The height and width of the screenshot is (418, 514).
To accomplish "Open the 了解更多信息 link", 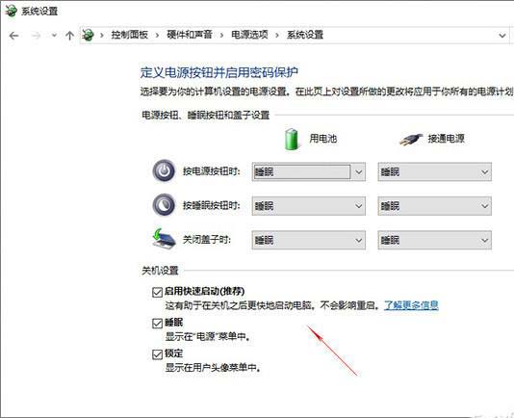I will pyautogui.click(x=411, y=305).
